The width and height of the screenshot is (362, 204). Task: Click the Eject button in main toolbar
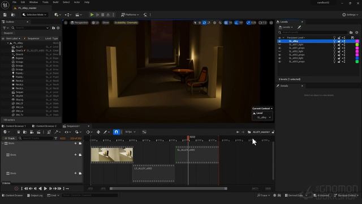pos(108,15)
